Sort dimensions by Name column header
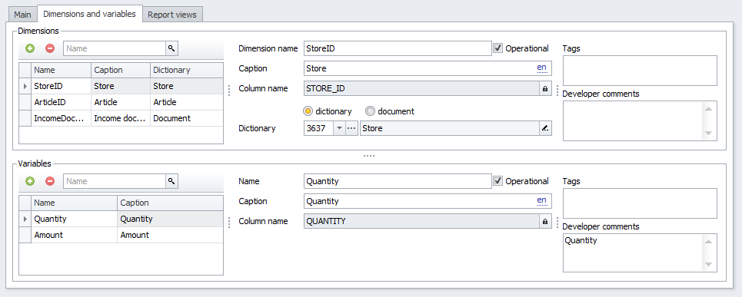Image resolution: width=742 pixels, height=297 pixels. coord(61,70)
